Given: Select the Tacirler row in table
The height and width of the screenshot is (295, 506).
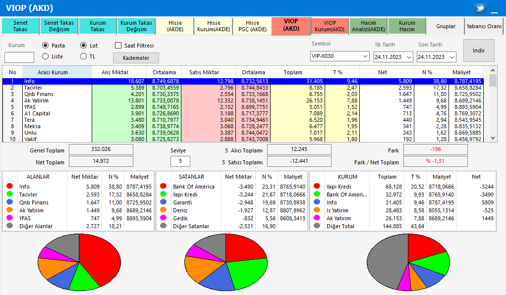Looking at the screenshot, I should tap(244, 88).
